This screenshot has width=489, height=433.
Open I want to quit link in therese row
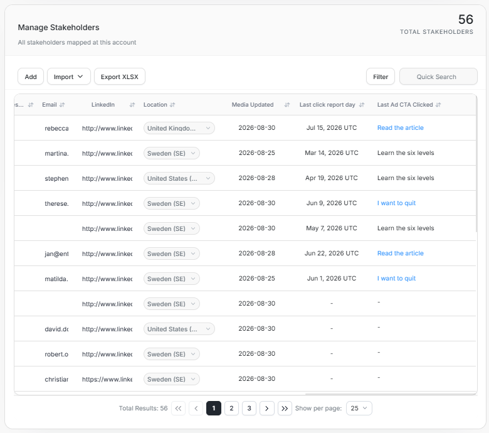pos(396,203)
